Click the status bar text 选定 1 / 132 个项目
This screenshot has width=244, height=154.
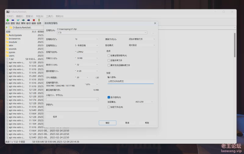coord(15,142)
